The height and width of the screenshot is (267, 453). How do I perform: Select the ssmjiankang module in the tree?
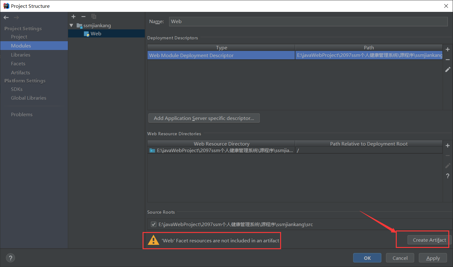pyautogui.click(x=97, y=26)
